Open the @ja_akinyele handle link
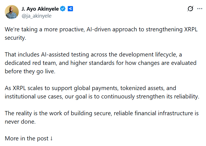This screenshot has width=206, height=146. click(x=36, y=16)
